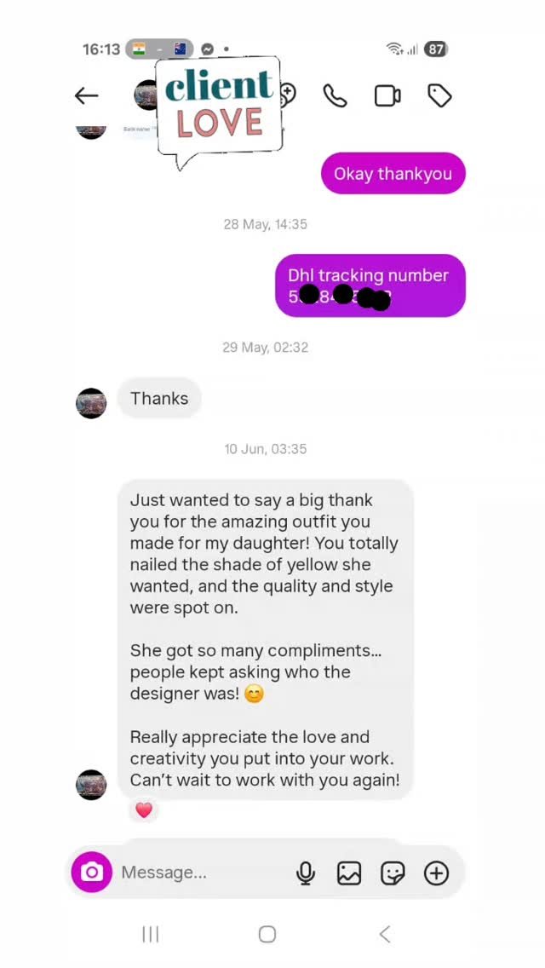545x968 pixels.
Task: Tap the plus circle icon for more options
Action: point(436,873)
